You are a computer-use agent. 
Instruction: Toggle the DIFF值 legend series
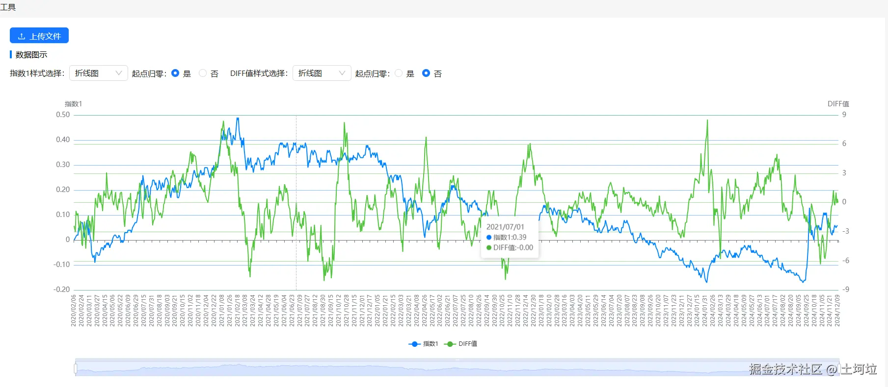(460, 344)
